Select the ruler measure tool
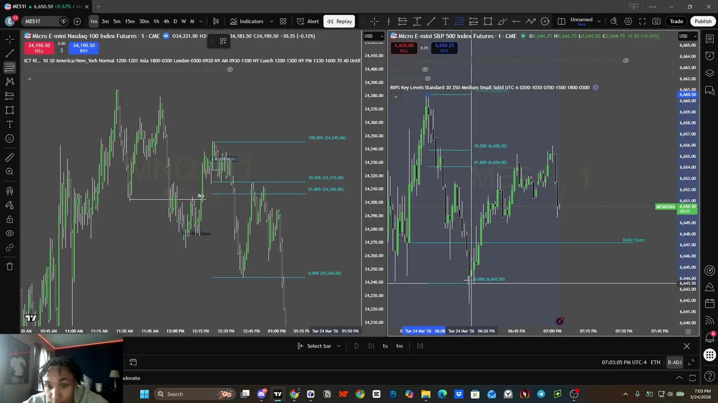 pyautogui.click(x=10, y=158)
